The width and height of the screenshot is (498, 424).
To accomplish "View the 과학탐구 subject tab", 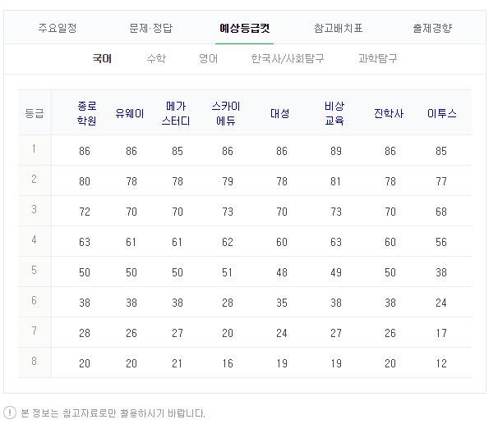I will 379,58.
